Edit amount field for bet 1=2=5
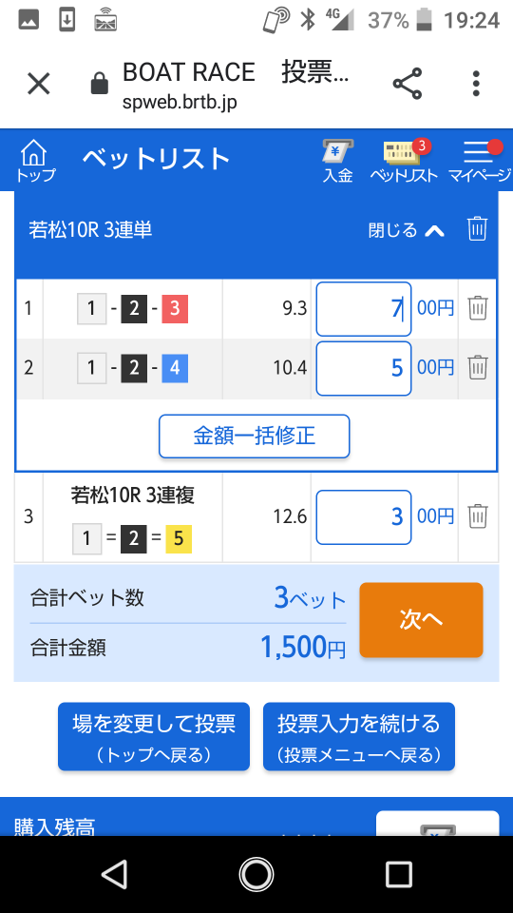The image size is (513, 913). point(364,517)
